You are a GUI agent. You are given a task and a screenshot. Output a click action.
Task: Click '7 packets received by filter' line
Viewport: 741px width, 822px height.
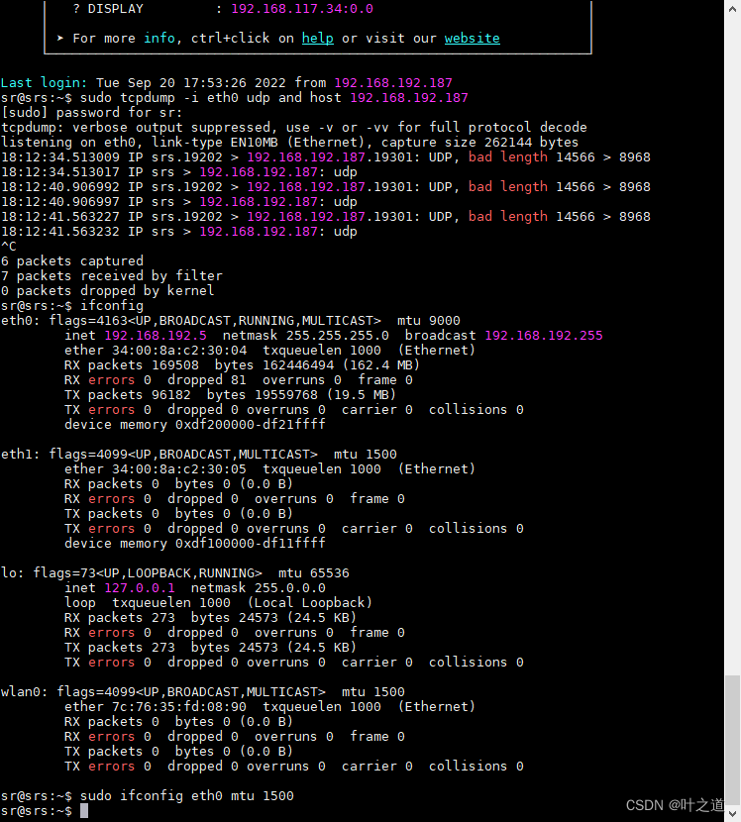(x=112, y=275)
